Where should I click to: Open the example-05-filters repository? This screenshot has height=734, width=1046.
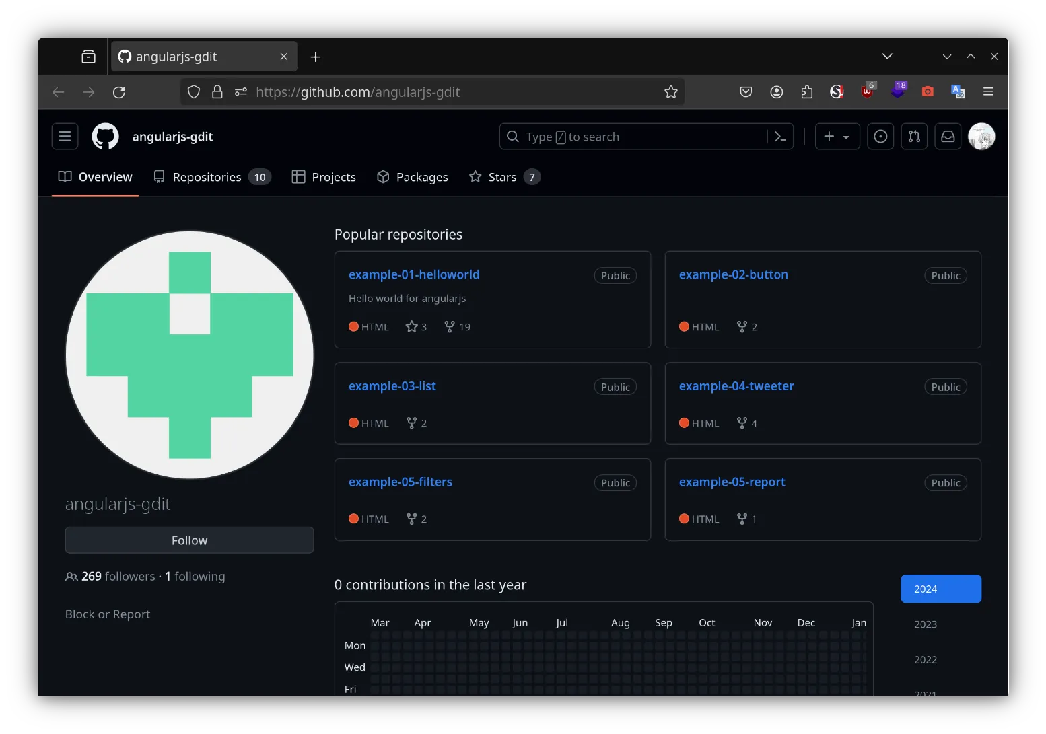pyautogui.click(x=400, y=482)
